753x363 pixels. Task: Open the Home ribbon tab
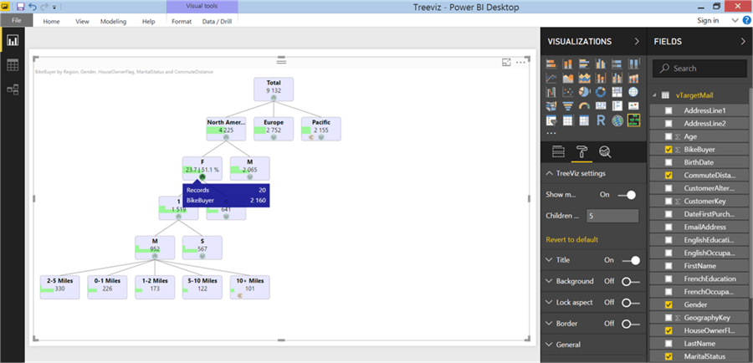tap(51, 21)
